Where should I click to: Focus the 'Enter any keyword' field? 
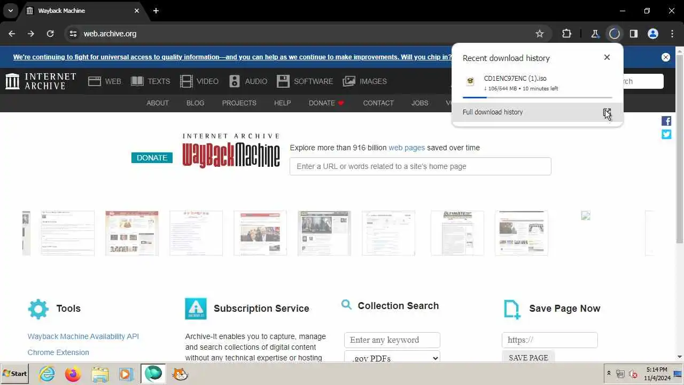tap(392, 340)
